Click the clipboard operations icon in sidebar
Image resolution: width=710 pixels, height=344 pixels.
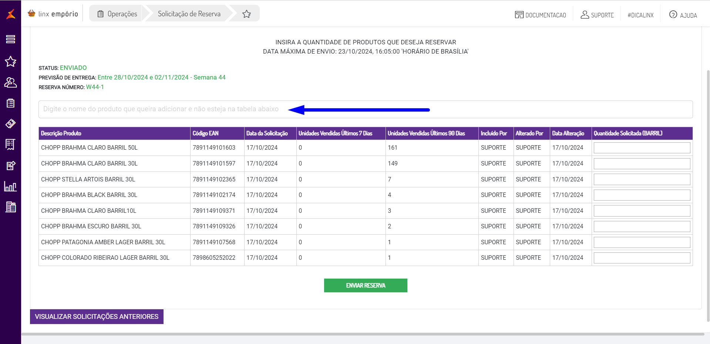[10, 103]
